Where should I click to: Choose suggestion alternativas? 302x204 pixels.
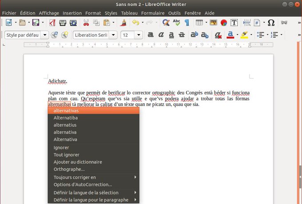(94, 110)
